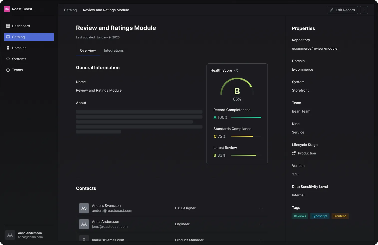This screenshot has width=378, height=245.
Task: Expand the Roast Coast workspace switcher chevron
Action: pos(35,9)
